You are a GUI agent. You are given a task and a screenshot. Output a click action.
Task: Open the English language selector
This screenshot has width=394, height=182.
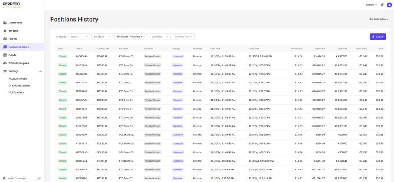(x=371, y=5)
